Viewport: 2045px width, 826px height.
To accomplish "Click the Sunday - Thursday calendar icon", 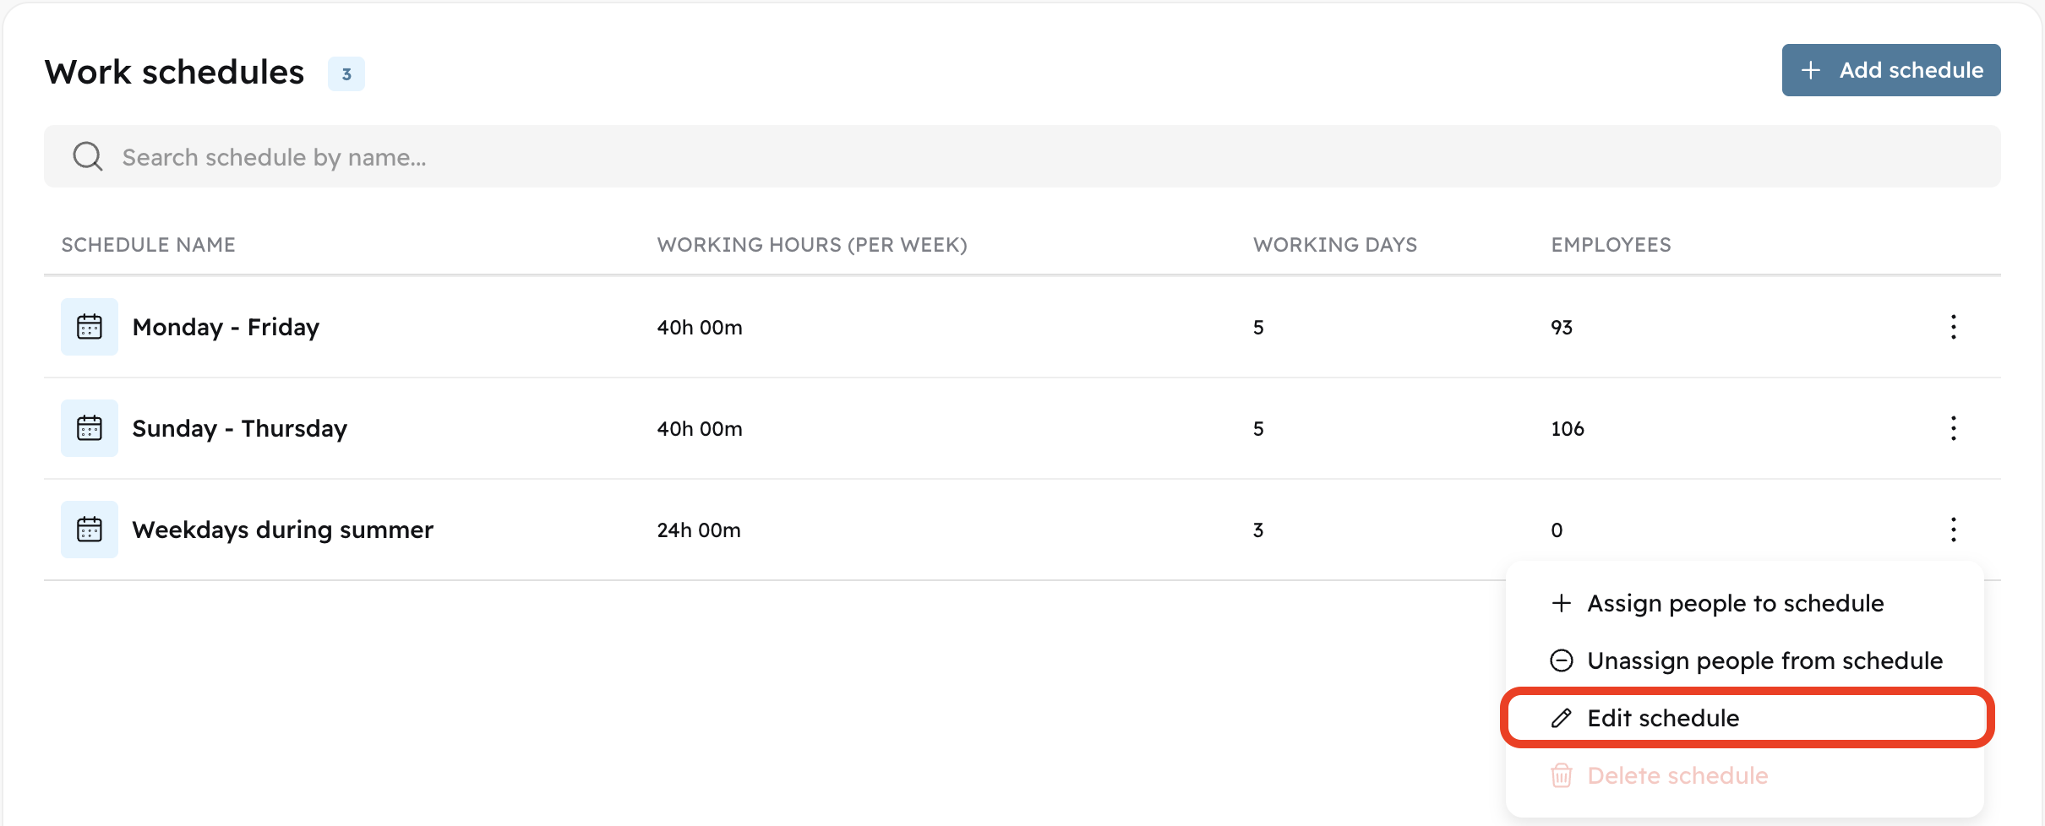I will click(x=90, y=428).
